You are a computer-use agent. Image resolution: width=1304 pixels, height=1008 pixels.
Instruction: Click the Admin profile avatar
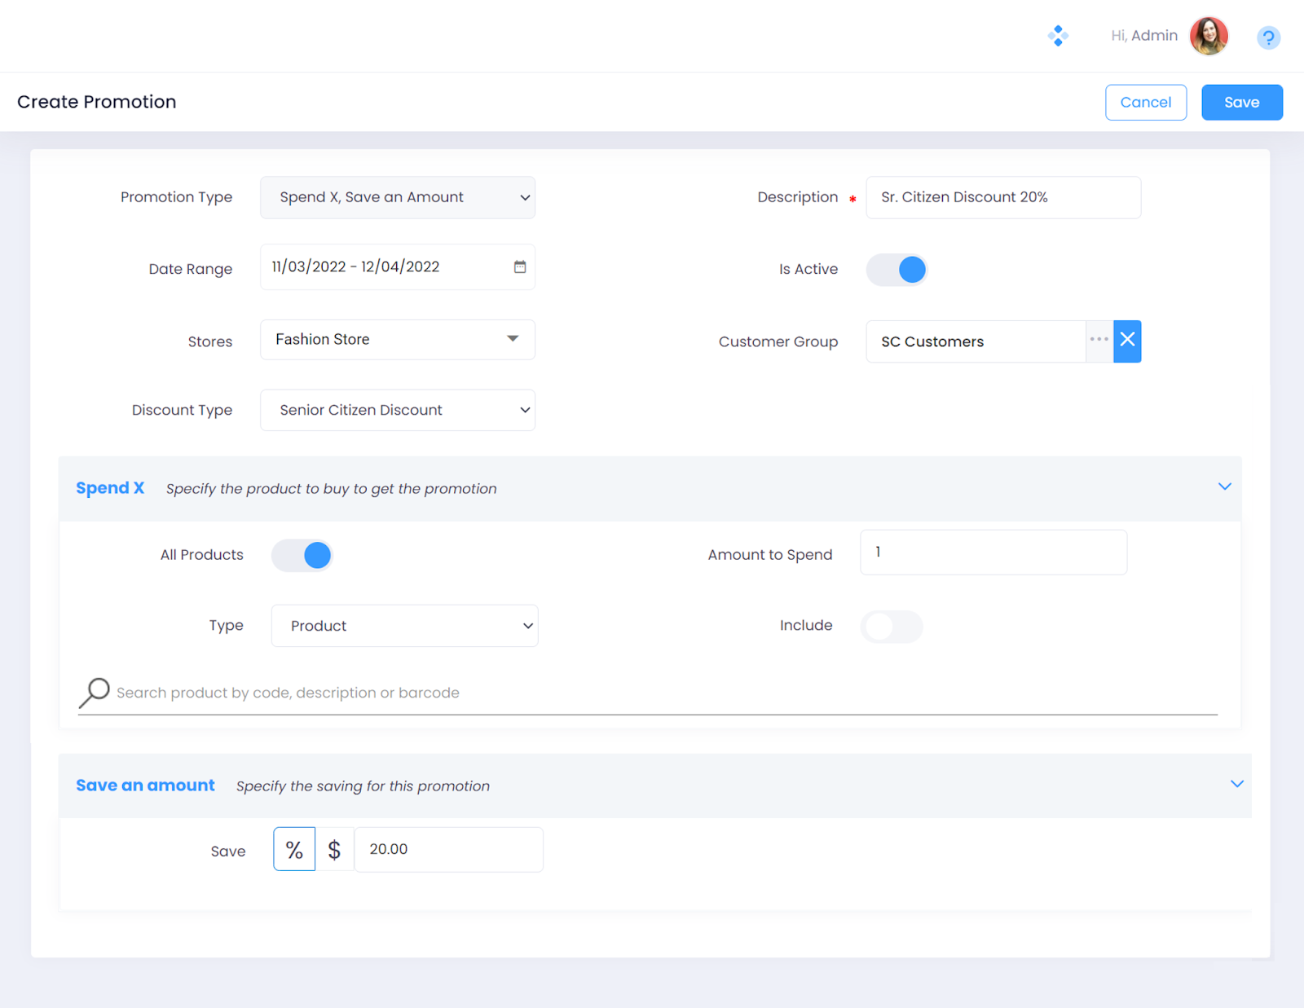click(1208, 36)
